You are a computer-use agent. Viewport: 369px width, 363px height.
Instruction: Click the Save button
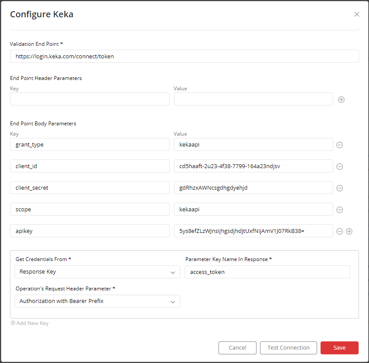coord(339,348)
